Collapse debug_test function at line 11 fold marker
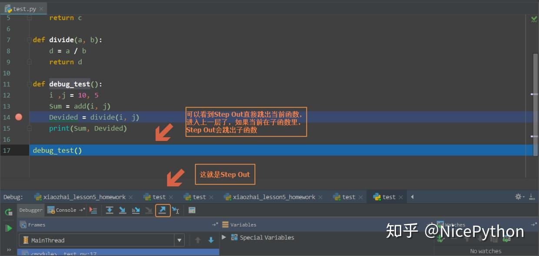Screen dimensions: 539x256 coord(29,84)
